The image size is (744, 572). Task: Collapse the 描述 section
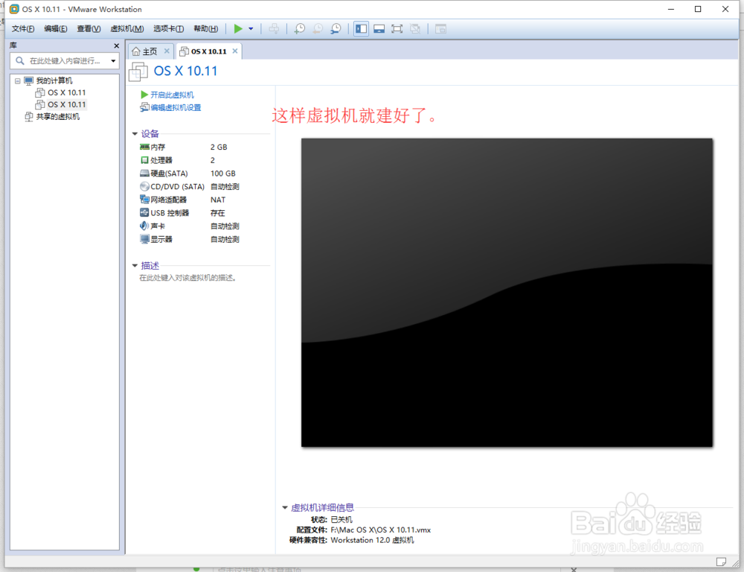click(135, 266)
